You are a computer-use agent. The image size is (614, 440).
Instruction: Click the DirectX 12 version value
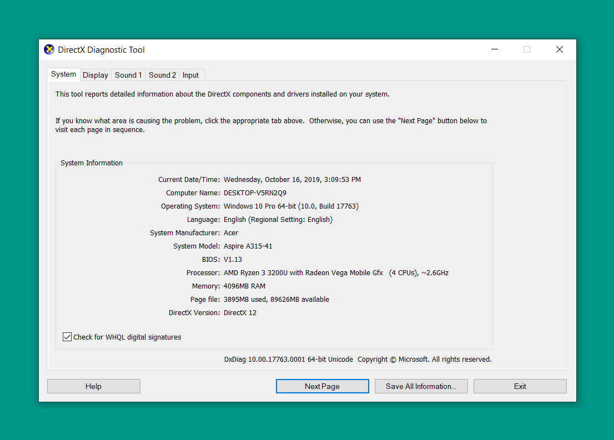point(240,313)
